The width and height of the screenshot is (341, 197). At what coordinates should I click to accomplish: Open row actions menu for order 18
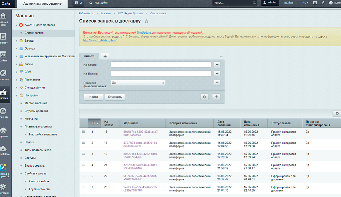84,132
